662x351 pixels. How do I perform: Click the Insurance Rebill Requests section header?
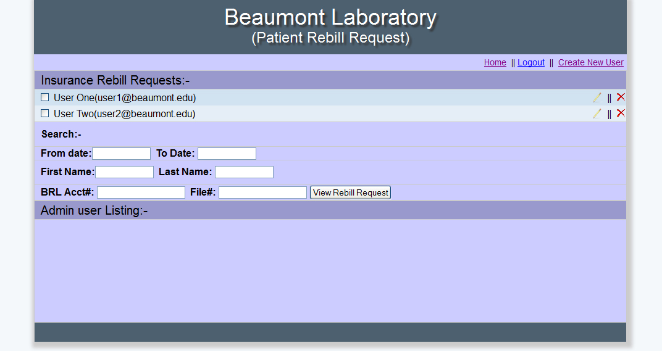click(x=115, y=80)
